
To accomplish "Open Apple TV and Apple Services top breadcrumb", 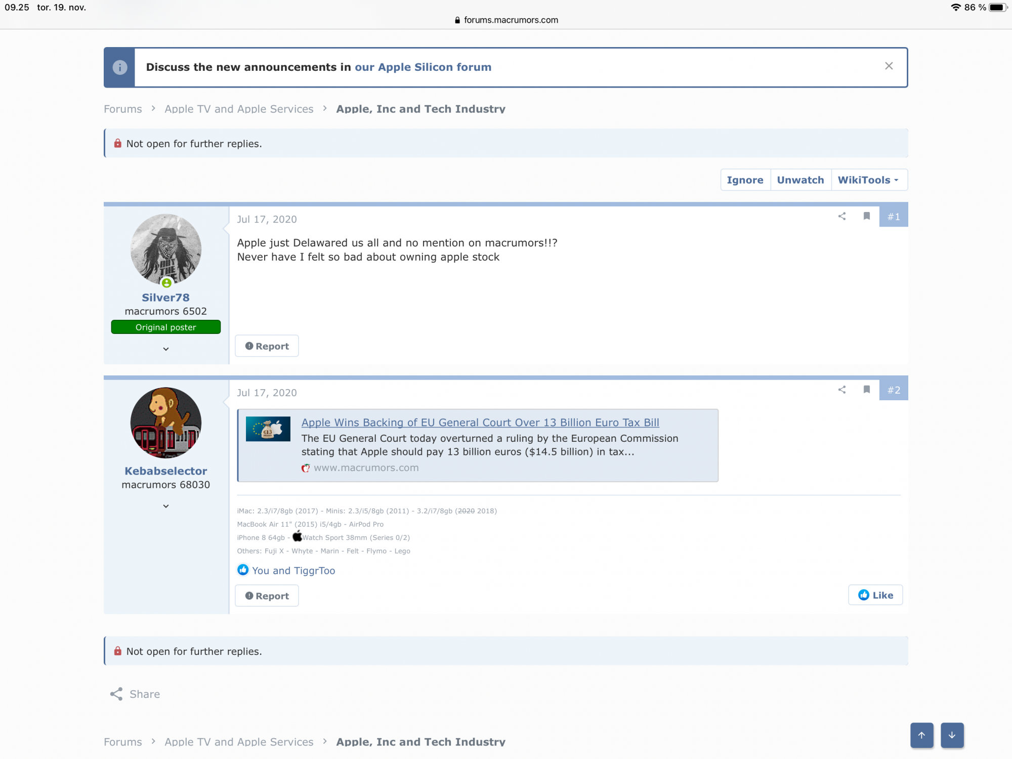I will tap(239, 109).
